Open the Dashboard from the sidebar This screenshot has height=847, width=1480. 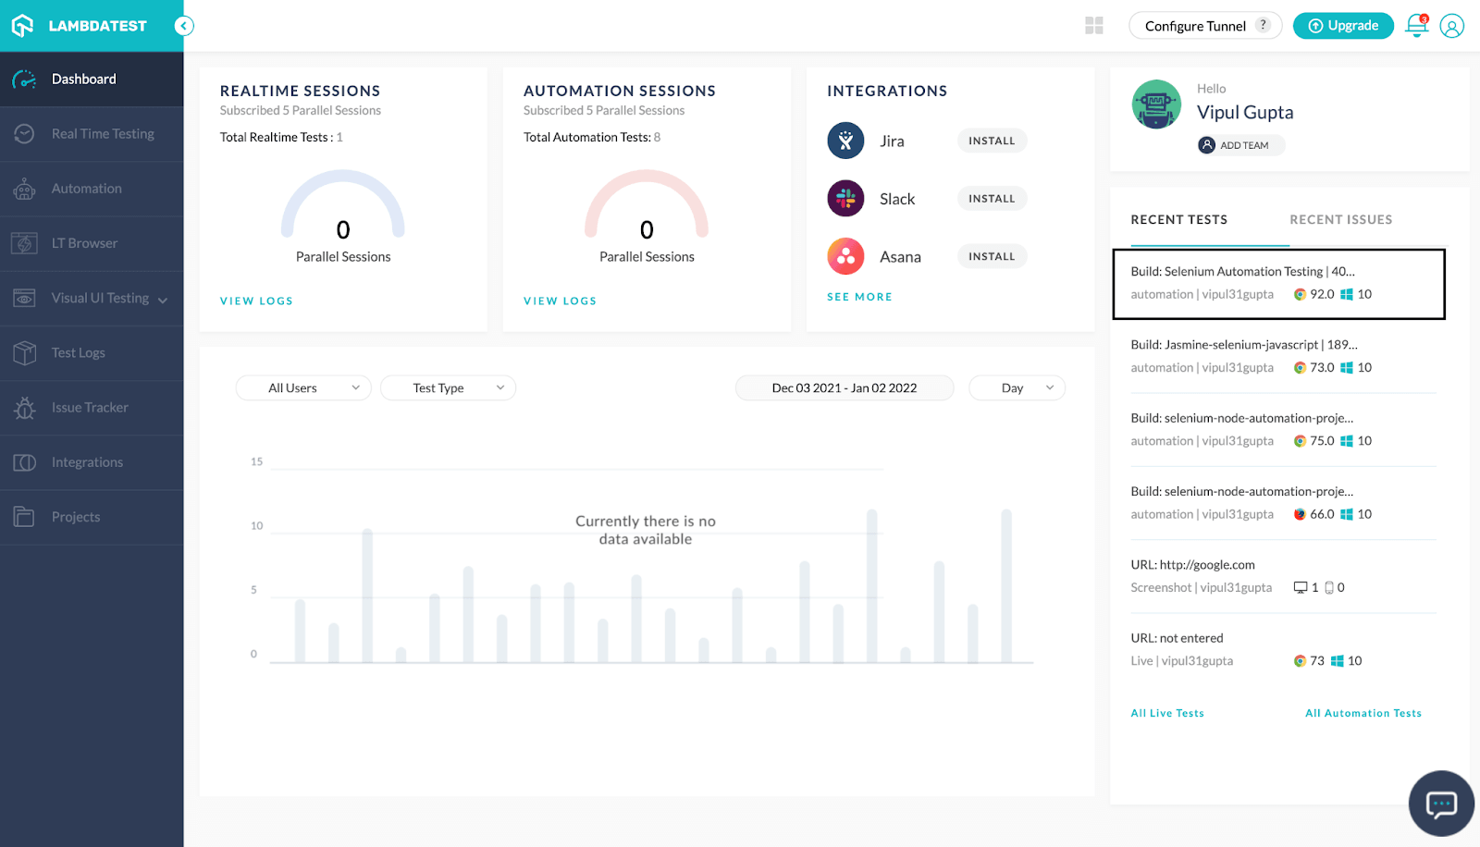click(83, 79)
